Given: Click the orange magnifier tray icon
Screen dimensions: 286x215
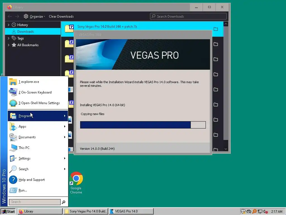Looking at the screenshot, I should [x=254, y=211].
